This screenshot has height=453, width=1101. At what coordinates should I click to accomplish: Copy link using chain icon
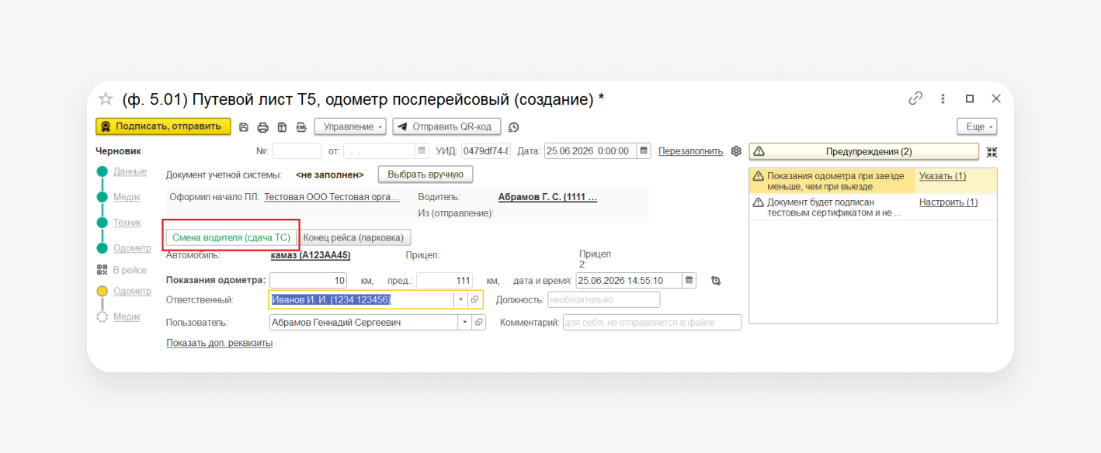pyautogui.click(x=915, y=99)
